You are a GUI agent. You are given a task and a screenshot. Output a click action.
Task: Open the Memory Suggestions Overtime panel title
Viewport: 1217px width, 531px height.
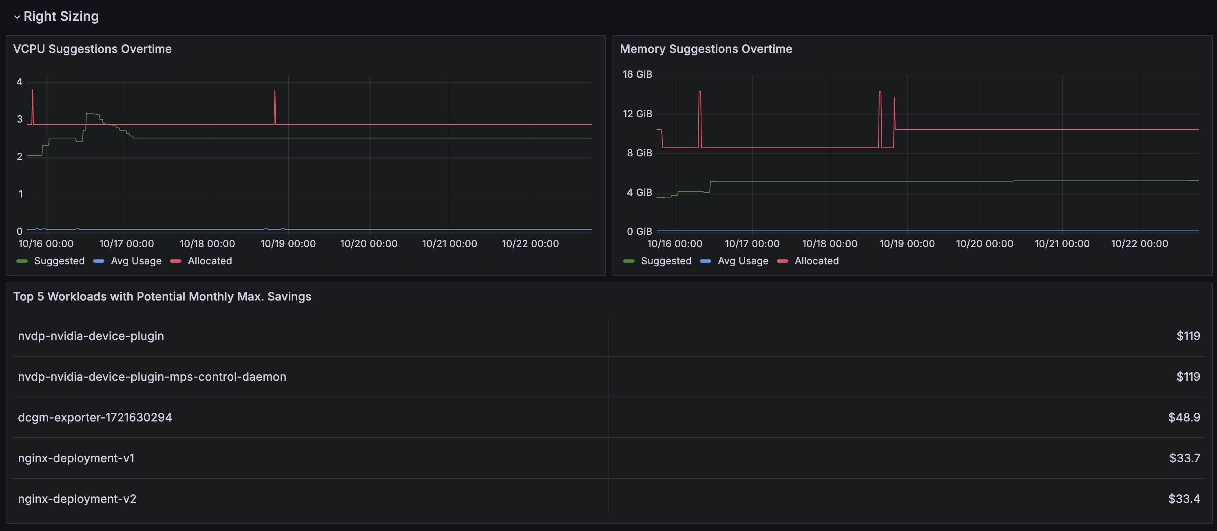pos(706,49)
